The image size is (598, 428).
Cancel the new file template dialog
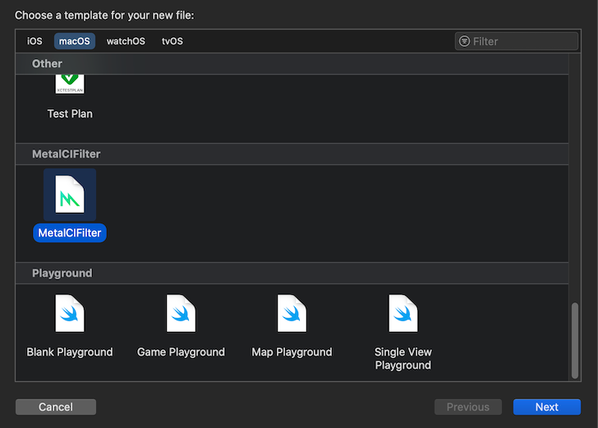pyautogui.click(x=56, y=407)
